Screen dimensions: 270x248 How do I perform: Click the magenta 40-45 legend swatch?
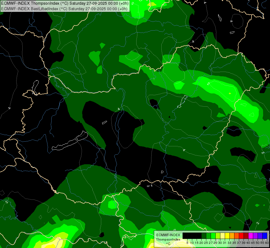tap(251, 236)
